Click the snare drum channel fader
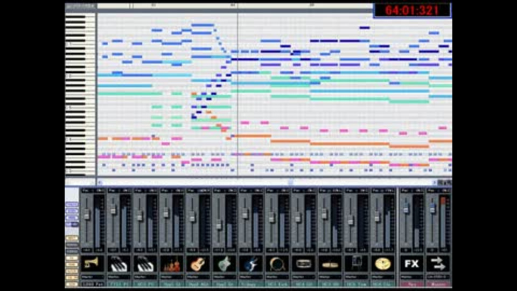Image resolution: width=517 pixels, height=291 pixels. (x=298, y=217)
